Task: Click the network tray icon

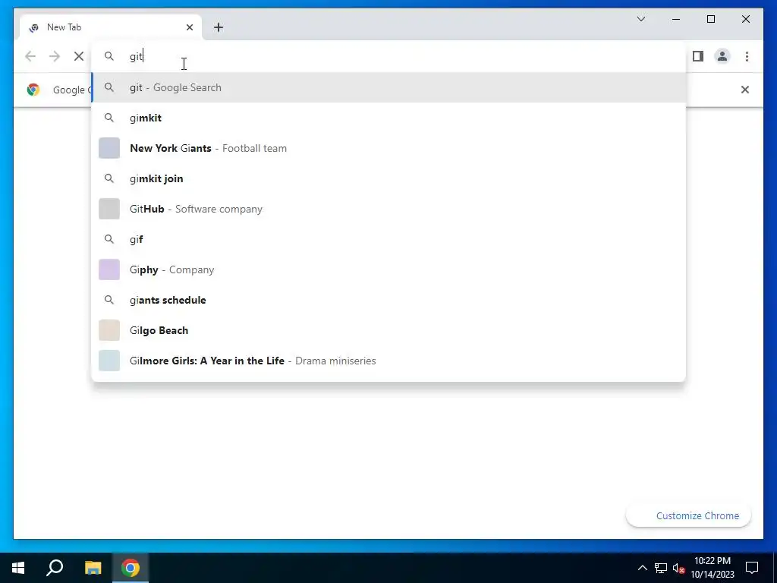Action: [x=661, y=568]
